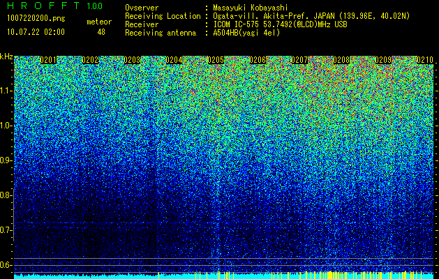The height and width of the screenshot is (279, 439).
Task: Click the ICOM IC-575 53.7492 receiver value
Action: pos(280,24)
